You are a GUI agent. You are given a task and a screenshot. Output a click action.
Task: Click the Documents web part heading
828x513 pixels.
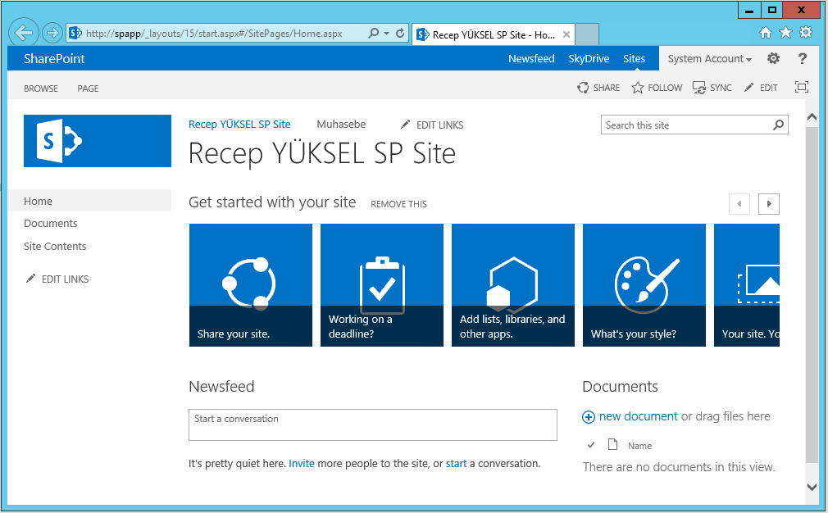[620, 386]
